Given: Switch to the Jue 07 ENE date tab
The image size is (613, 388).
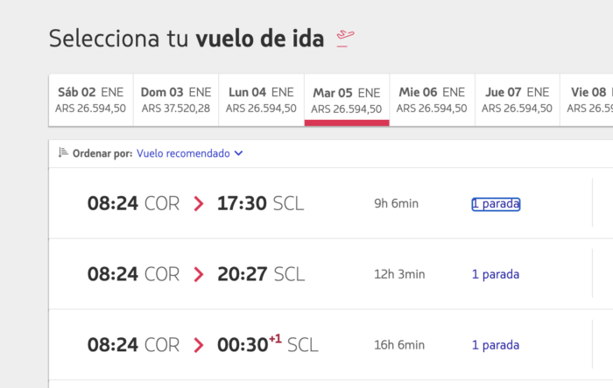Looking at the screenshot, I should [x=517, y=100].
